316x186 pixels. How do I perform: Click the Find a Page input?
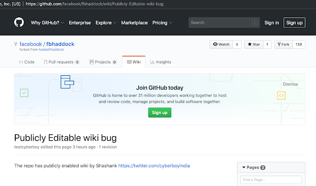271,180
